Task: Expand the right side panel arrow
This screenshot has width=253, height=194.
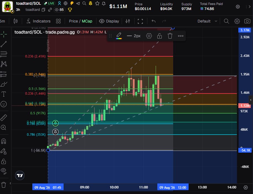Action: click(x=251, y=100)
